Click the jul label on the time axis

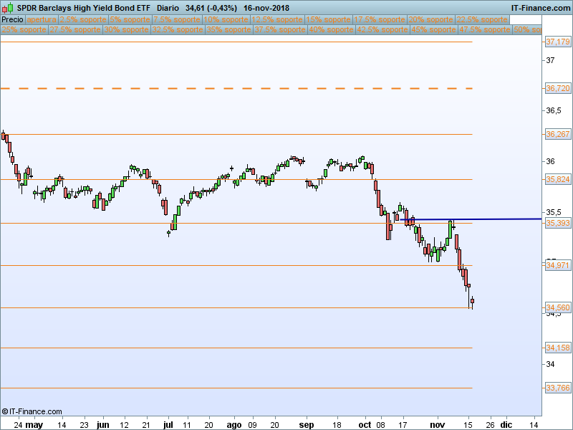coord(168,425)
